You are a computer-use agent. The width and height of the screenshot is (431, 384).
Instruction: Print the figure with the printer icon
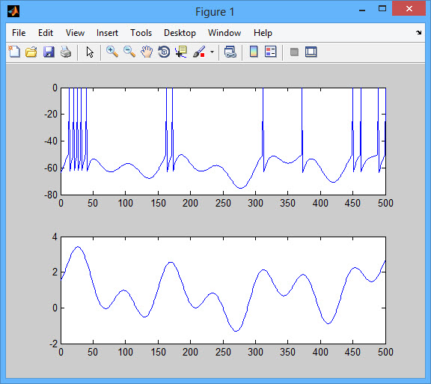pyautogui.click(x=66, y=52)
